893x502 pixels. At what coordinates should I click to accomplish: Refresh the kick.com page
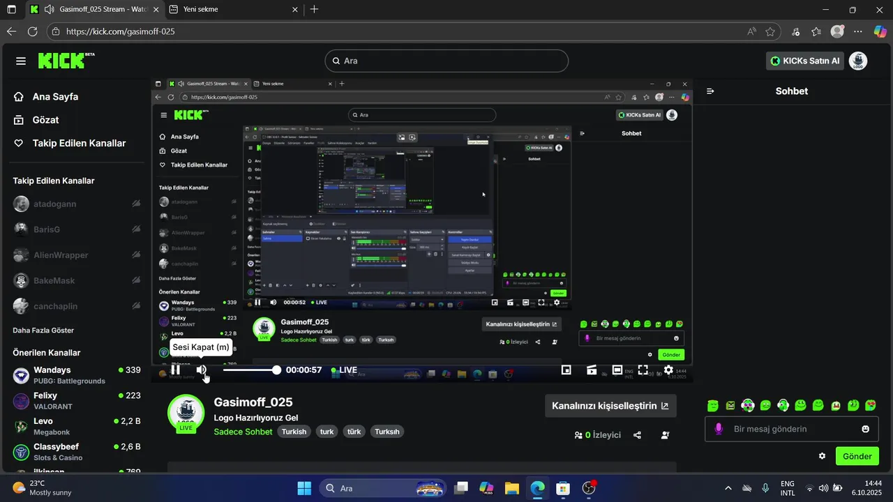32,31
